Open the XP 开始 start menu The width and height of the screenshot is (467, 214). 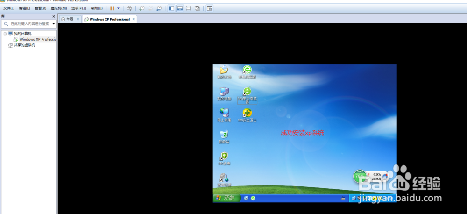pyautogui.click(x=226, y=198)
